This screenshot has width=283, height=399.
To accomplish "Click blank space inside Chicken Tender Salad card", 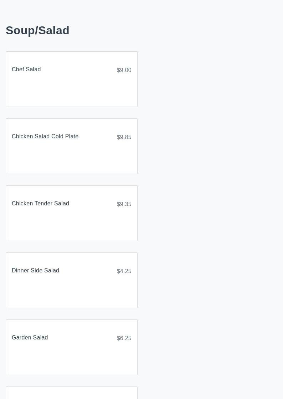I will pyautogui.click(x=71, y=227).
